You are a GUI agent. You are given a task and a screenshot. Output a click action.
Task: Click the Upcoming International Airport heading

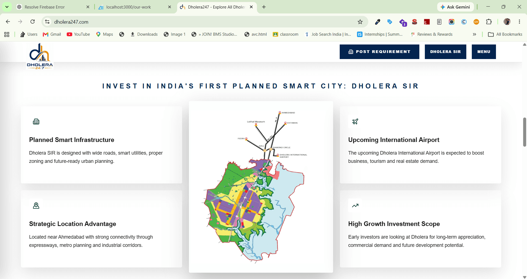[x=394, y=140]
